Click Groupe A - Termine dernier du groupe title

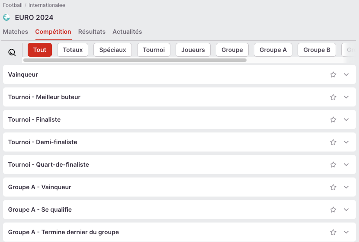[x=64, y=232]
